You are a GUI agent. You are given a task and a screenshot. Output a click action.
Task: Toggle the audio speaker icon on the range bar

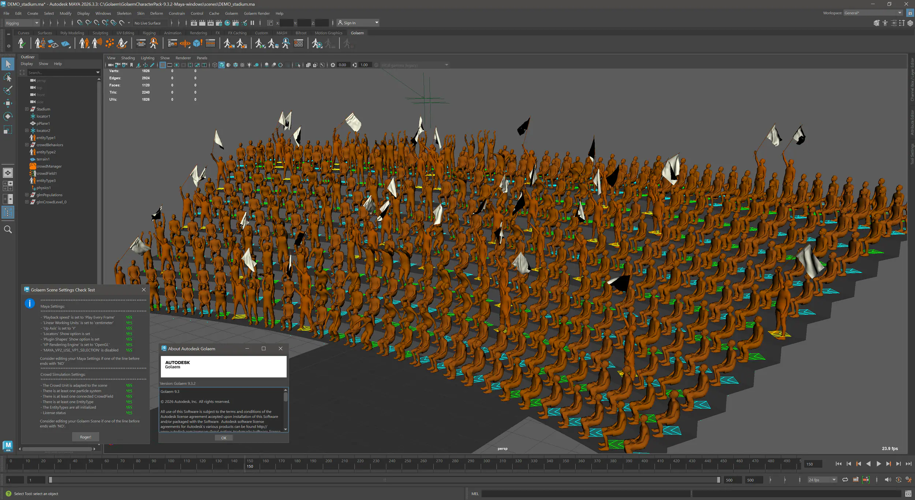tap(888, 480)
